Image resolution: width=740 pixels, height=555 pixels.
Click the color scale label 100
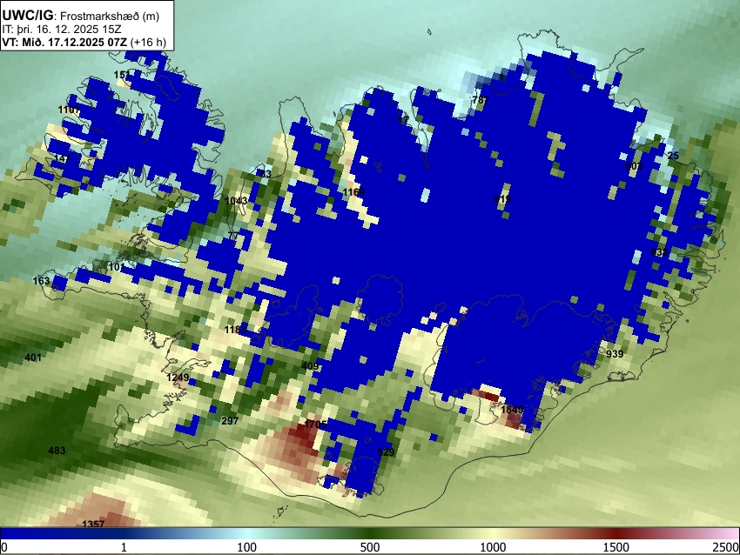(246, 547)
